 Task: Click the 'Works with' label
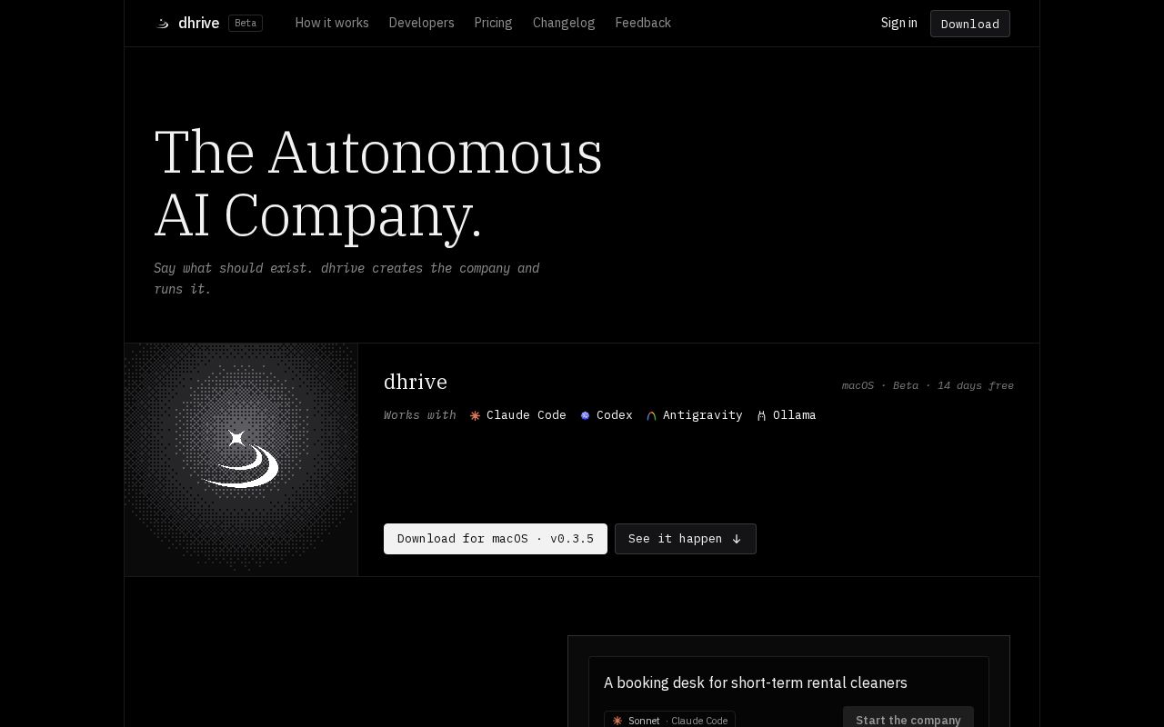point(420,415)
